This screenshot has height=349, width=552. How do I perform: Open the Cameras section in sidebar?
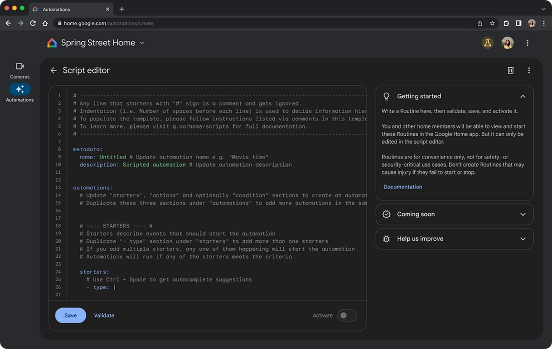20,70
